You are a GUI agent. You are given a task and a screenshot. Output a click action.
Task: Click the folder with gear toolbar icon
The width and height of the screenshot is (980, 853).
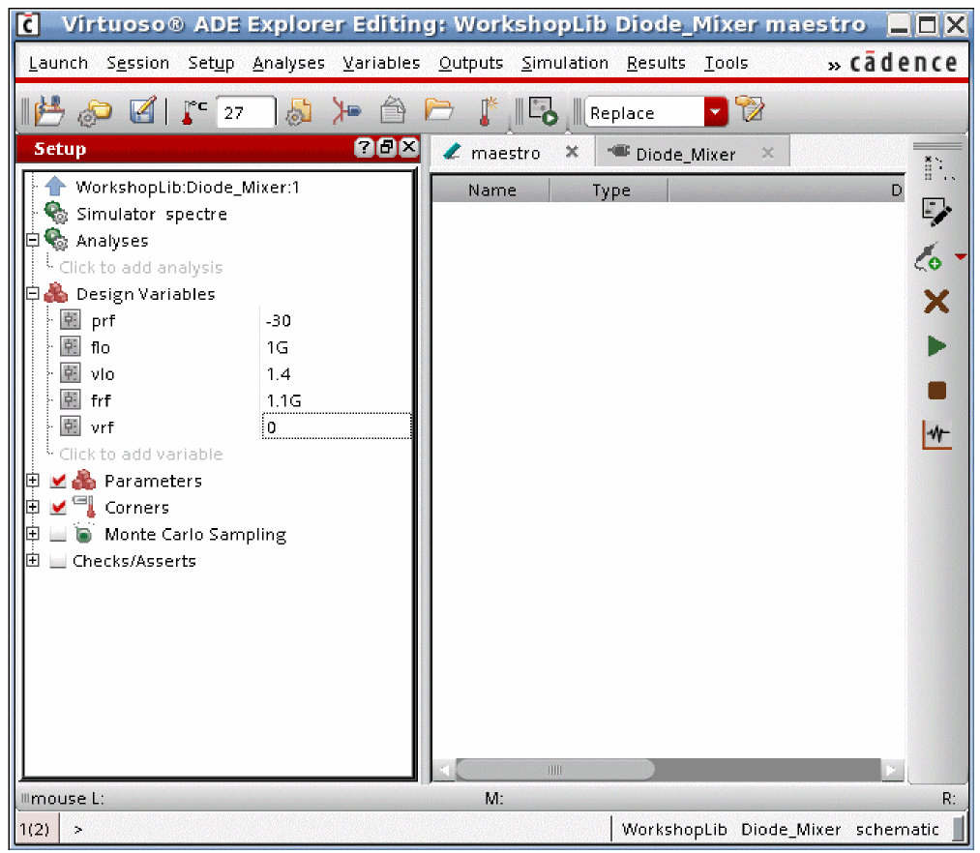(95, 112)
